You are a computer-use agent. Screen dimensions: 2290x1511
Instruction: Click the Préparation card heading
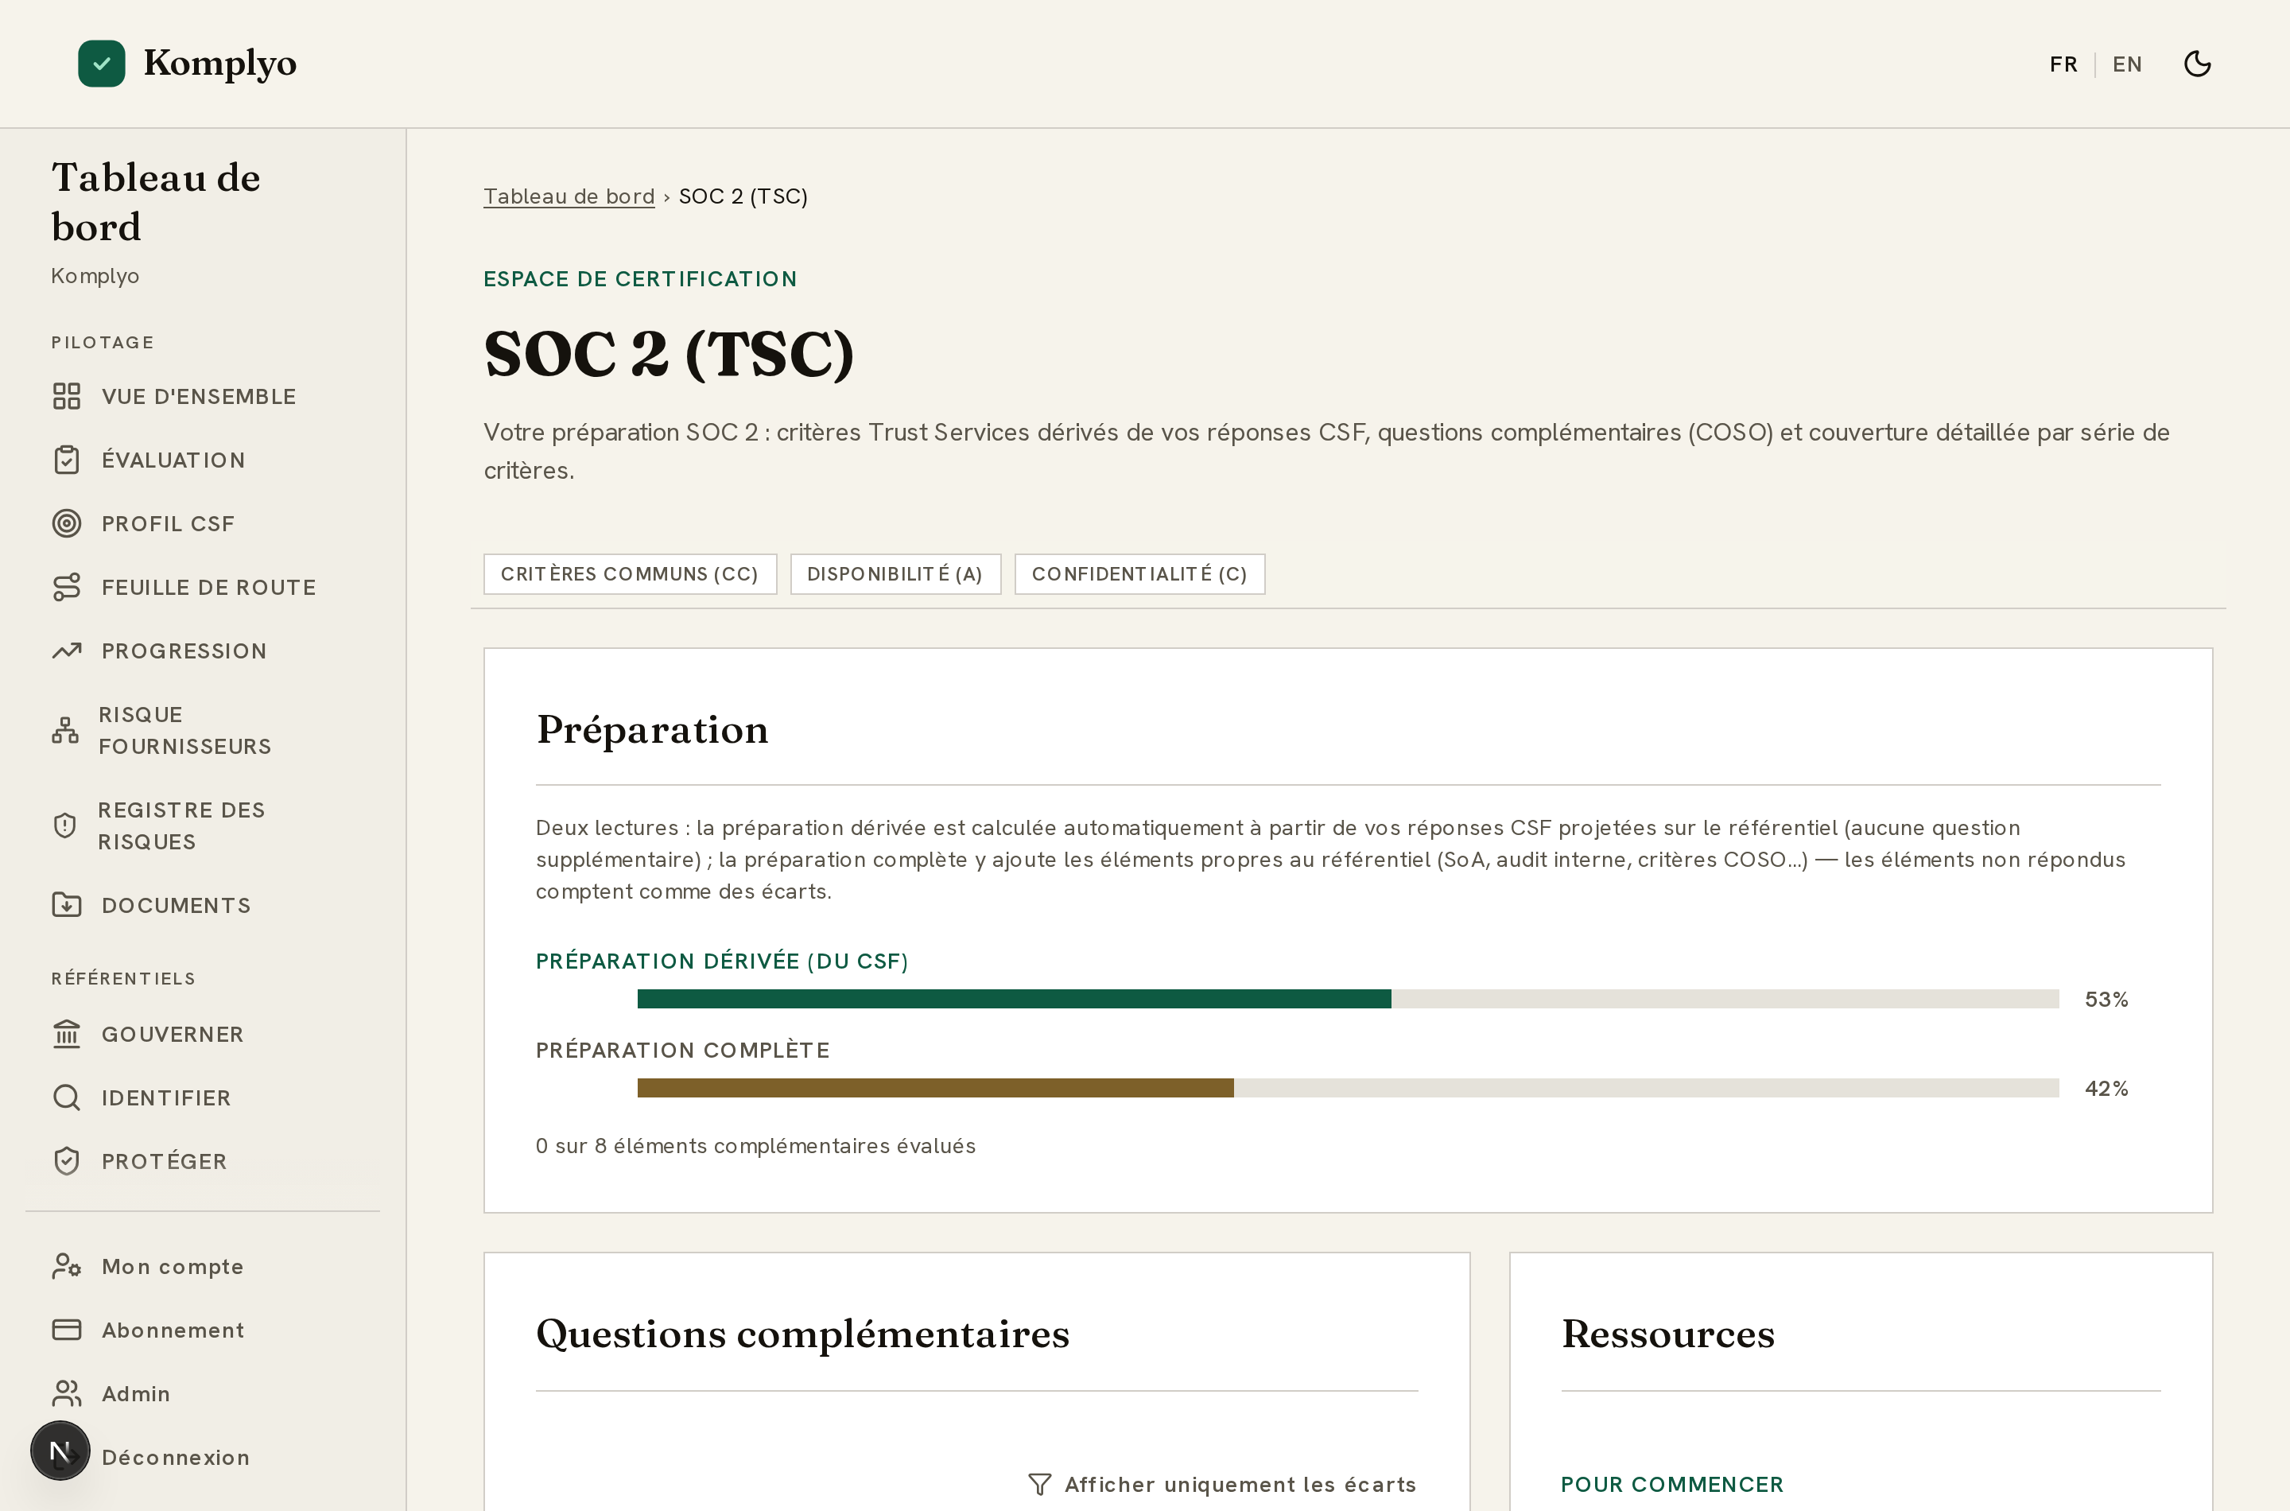pyautogui.click(x=652, y=729)
